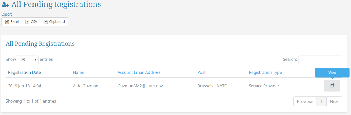
Task: Select the GuzmanAM2@state.gov email cell
Action: pyautogui.click(x=140, y=86)
